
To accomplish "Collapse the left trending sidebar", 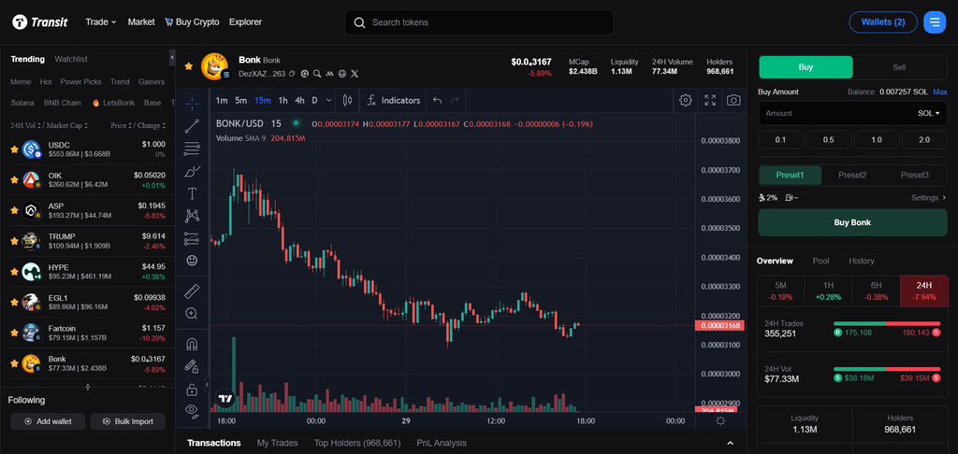I will click(x=172, y=57).
